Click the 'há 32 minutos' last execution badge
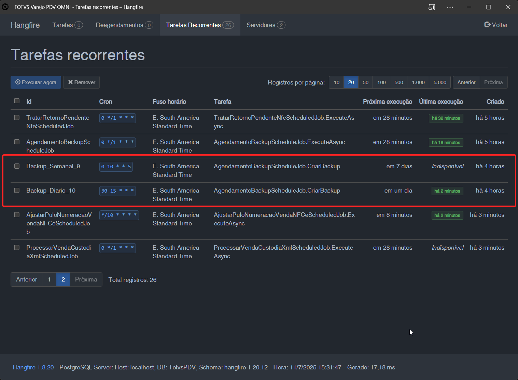 446,118
